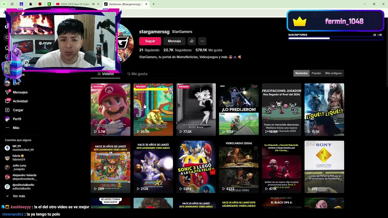Open the MF_99 muchofutbol_99 account
Image resolution: width=388 pixels, height=218 pixels.
pos(19,148)
